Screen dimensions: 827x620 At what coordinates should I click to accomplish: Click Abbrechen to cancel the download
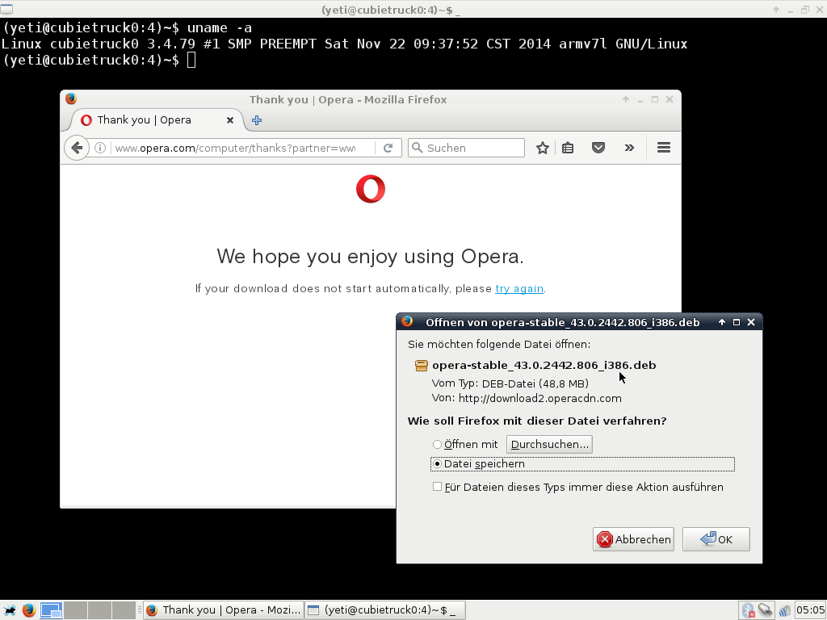tap(633, 539)
